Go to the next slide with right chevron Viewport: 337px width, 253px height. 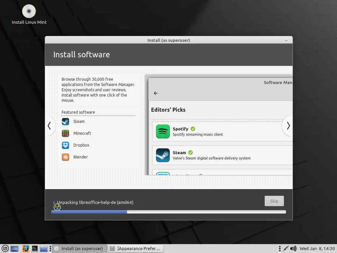[x=288, y=126]
